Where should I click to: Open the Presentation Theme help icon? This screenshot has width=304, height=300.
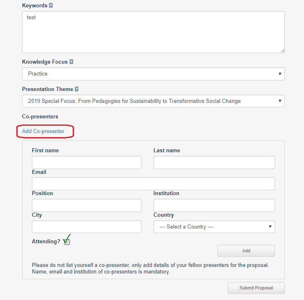tap(76, 89)
